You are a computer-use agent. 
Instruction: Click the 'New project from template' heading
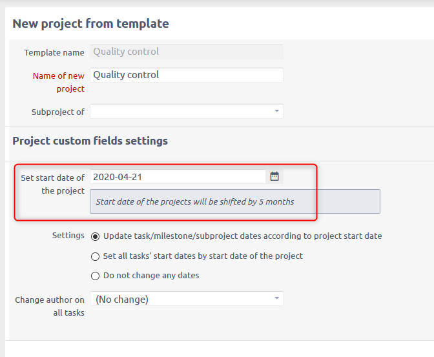(90, 24)
